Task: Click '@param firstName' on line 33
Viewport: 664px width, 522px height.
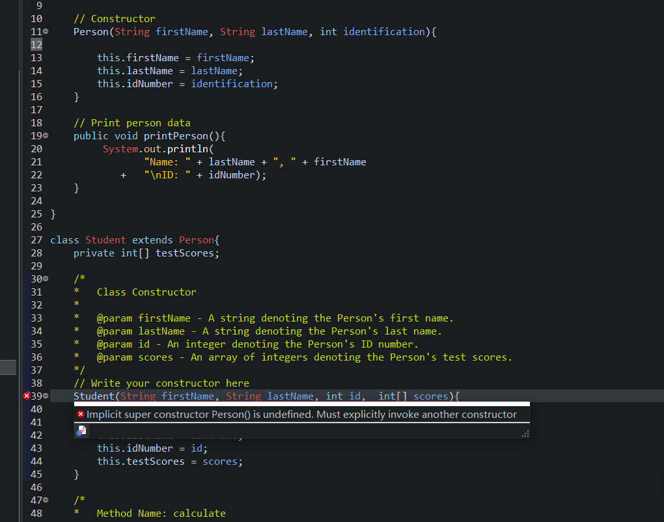Action: tap(144, 318)
